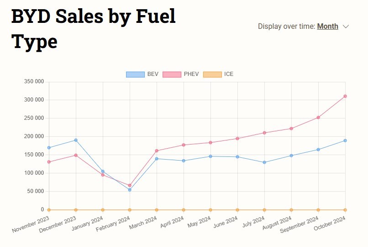The image size is (368, 247).
Task: Click BEV data point for October 2024
Action: pos(345,140)
